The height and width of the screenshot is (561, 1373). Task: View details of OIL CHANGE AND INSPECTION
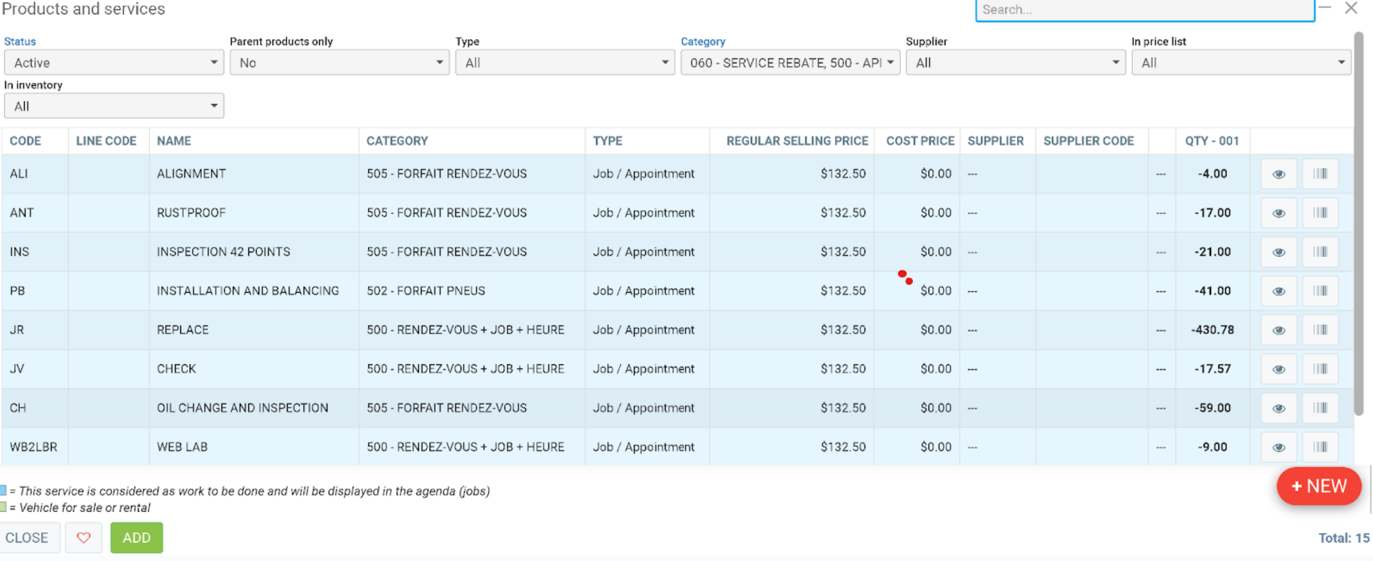(1278, 408)
